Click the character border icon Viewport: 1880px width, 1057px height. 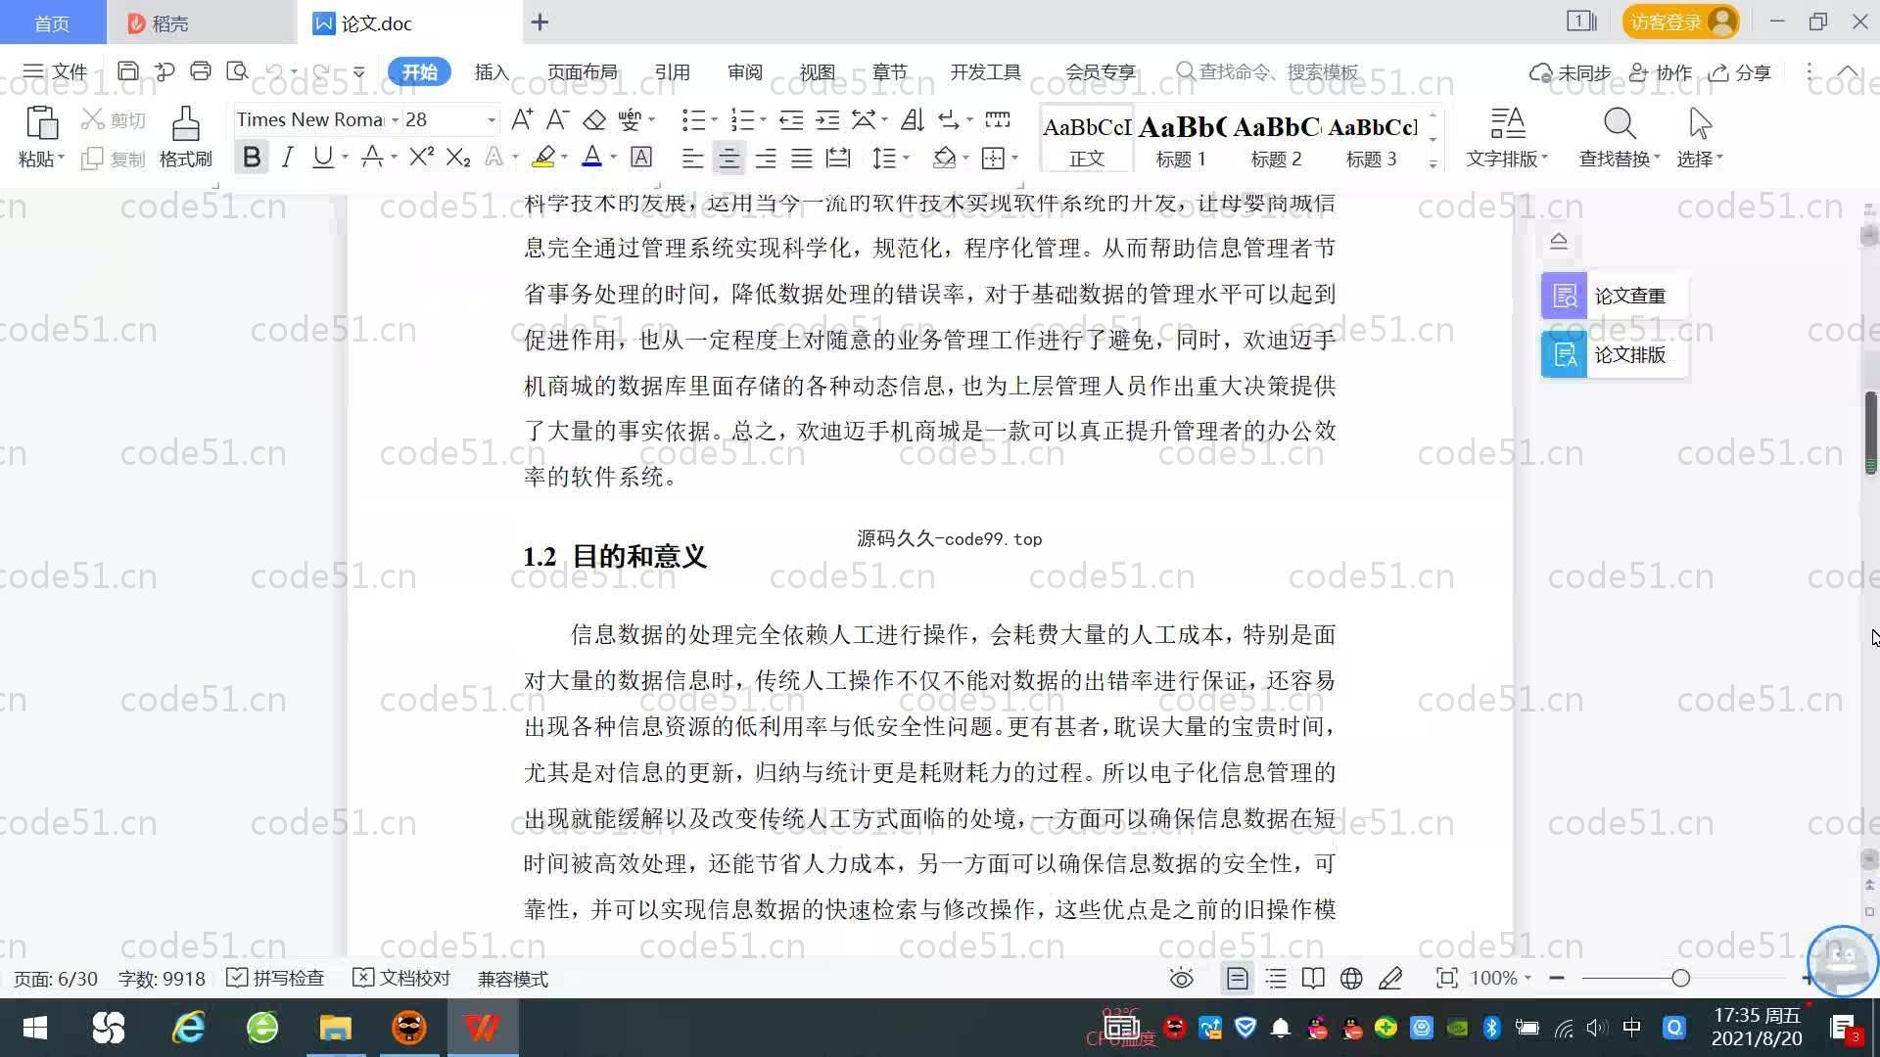[641, 157]
